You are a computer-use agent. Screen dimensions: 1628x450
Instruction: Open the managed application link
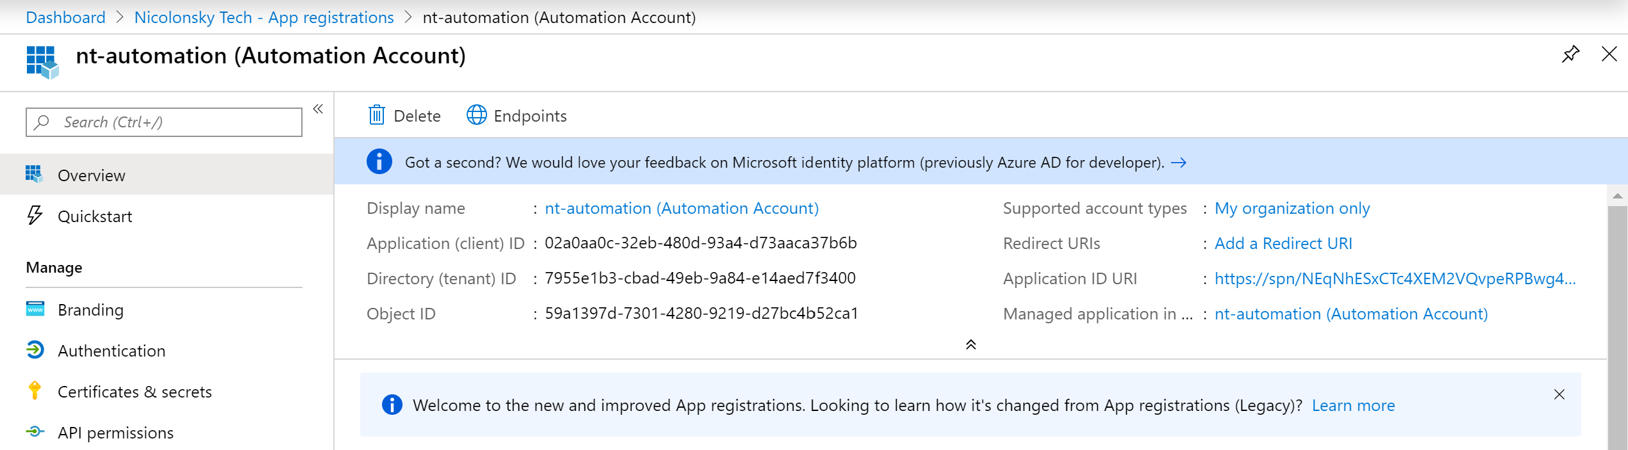tap(1351, 314)
